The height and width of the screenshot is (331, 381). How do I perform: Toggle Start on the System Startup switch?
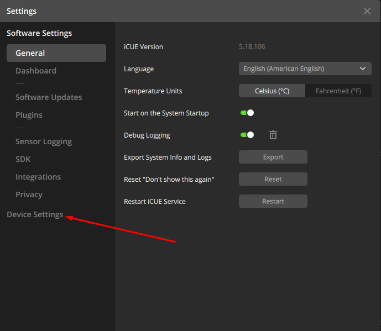point(247,113)
